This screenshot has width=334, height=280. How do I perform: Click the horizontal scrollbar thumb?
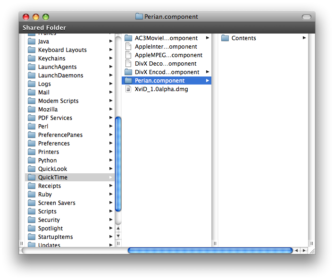tap(210, 250)
